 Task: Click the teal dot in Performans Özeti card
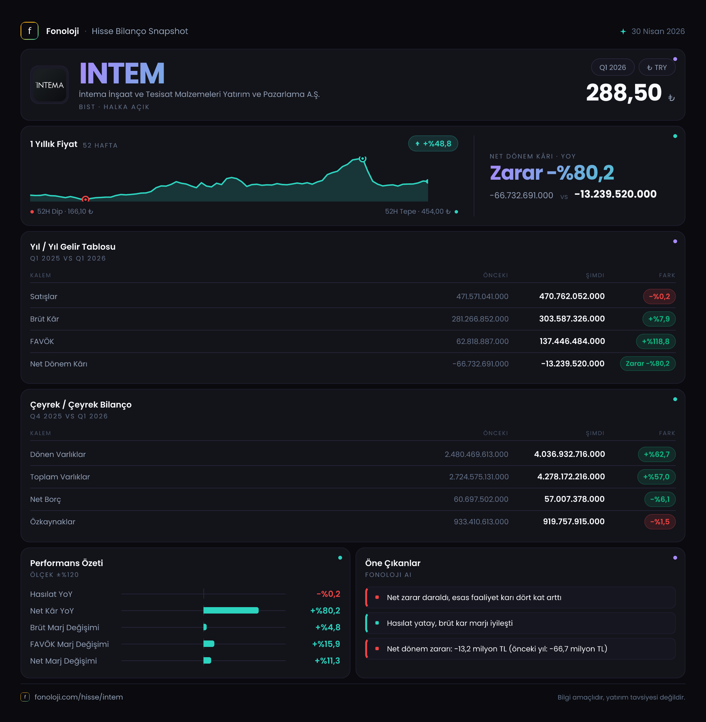[x=340, y=558]
